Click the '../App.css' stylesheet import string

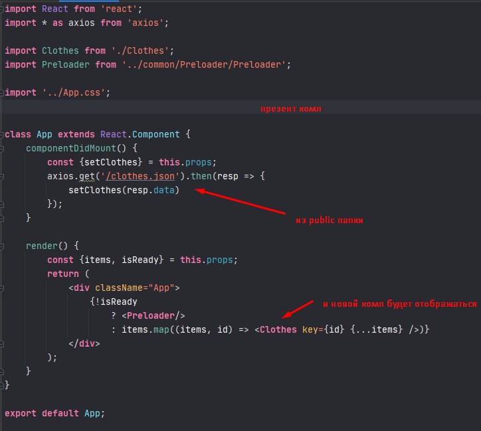coord(74,92)
